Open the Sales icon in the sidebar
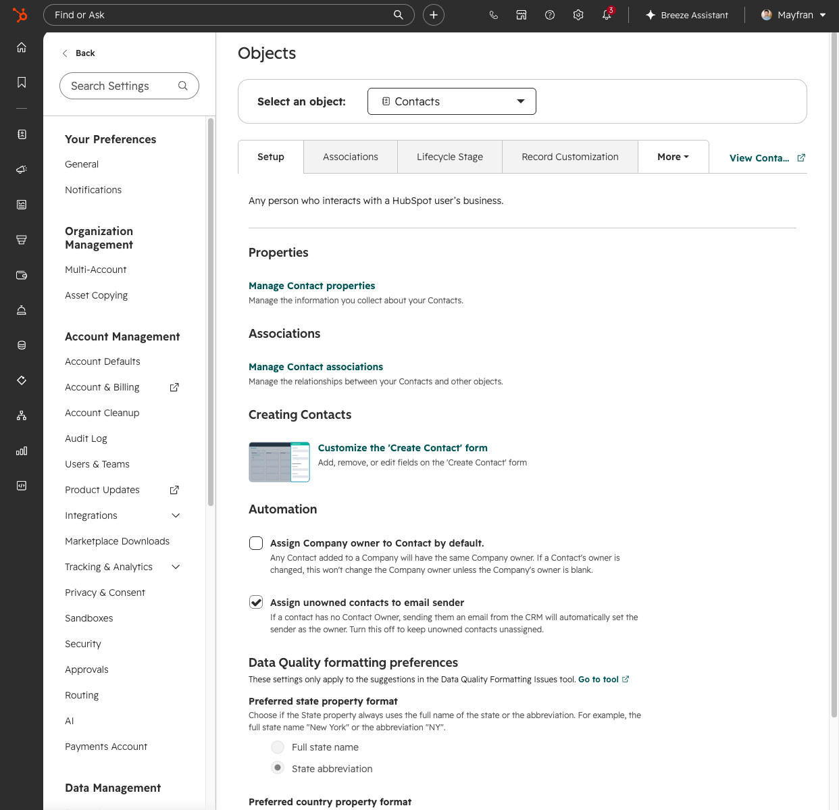This screenshot has height=810, width=839. [22, 240]
